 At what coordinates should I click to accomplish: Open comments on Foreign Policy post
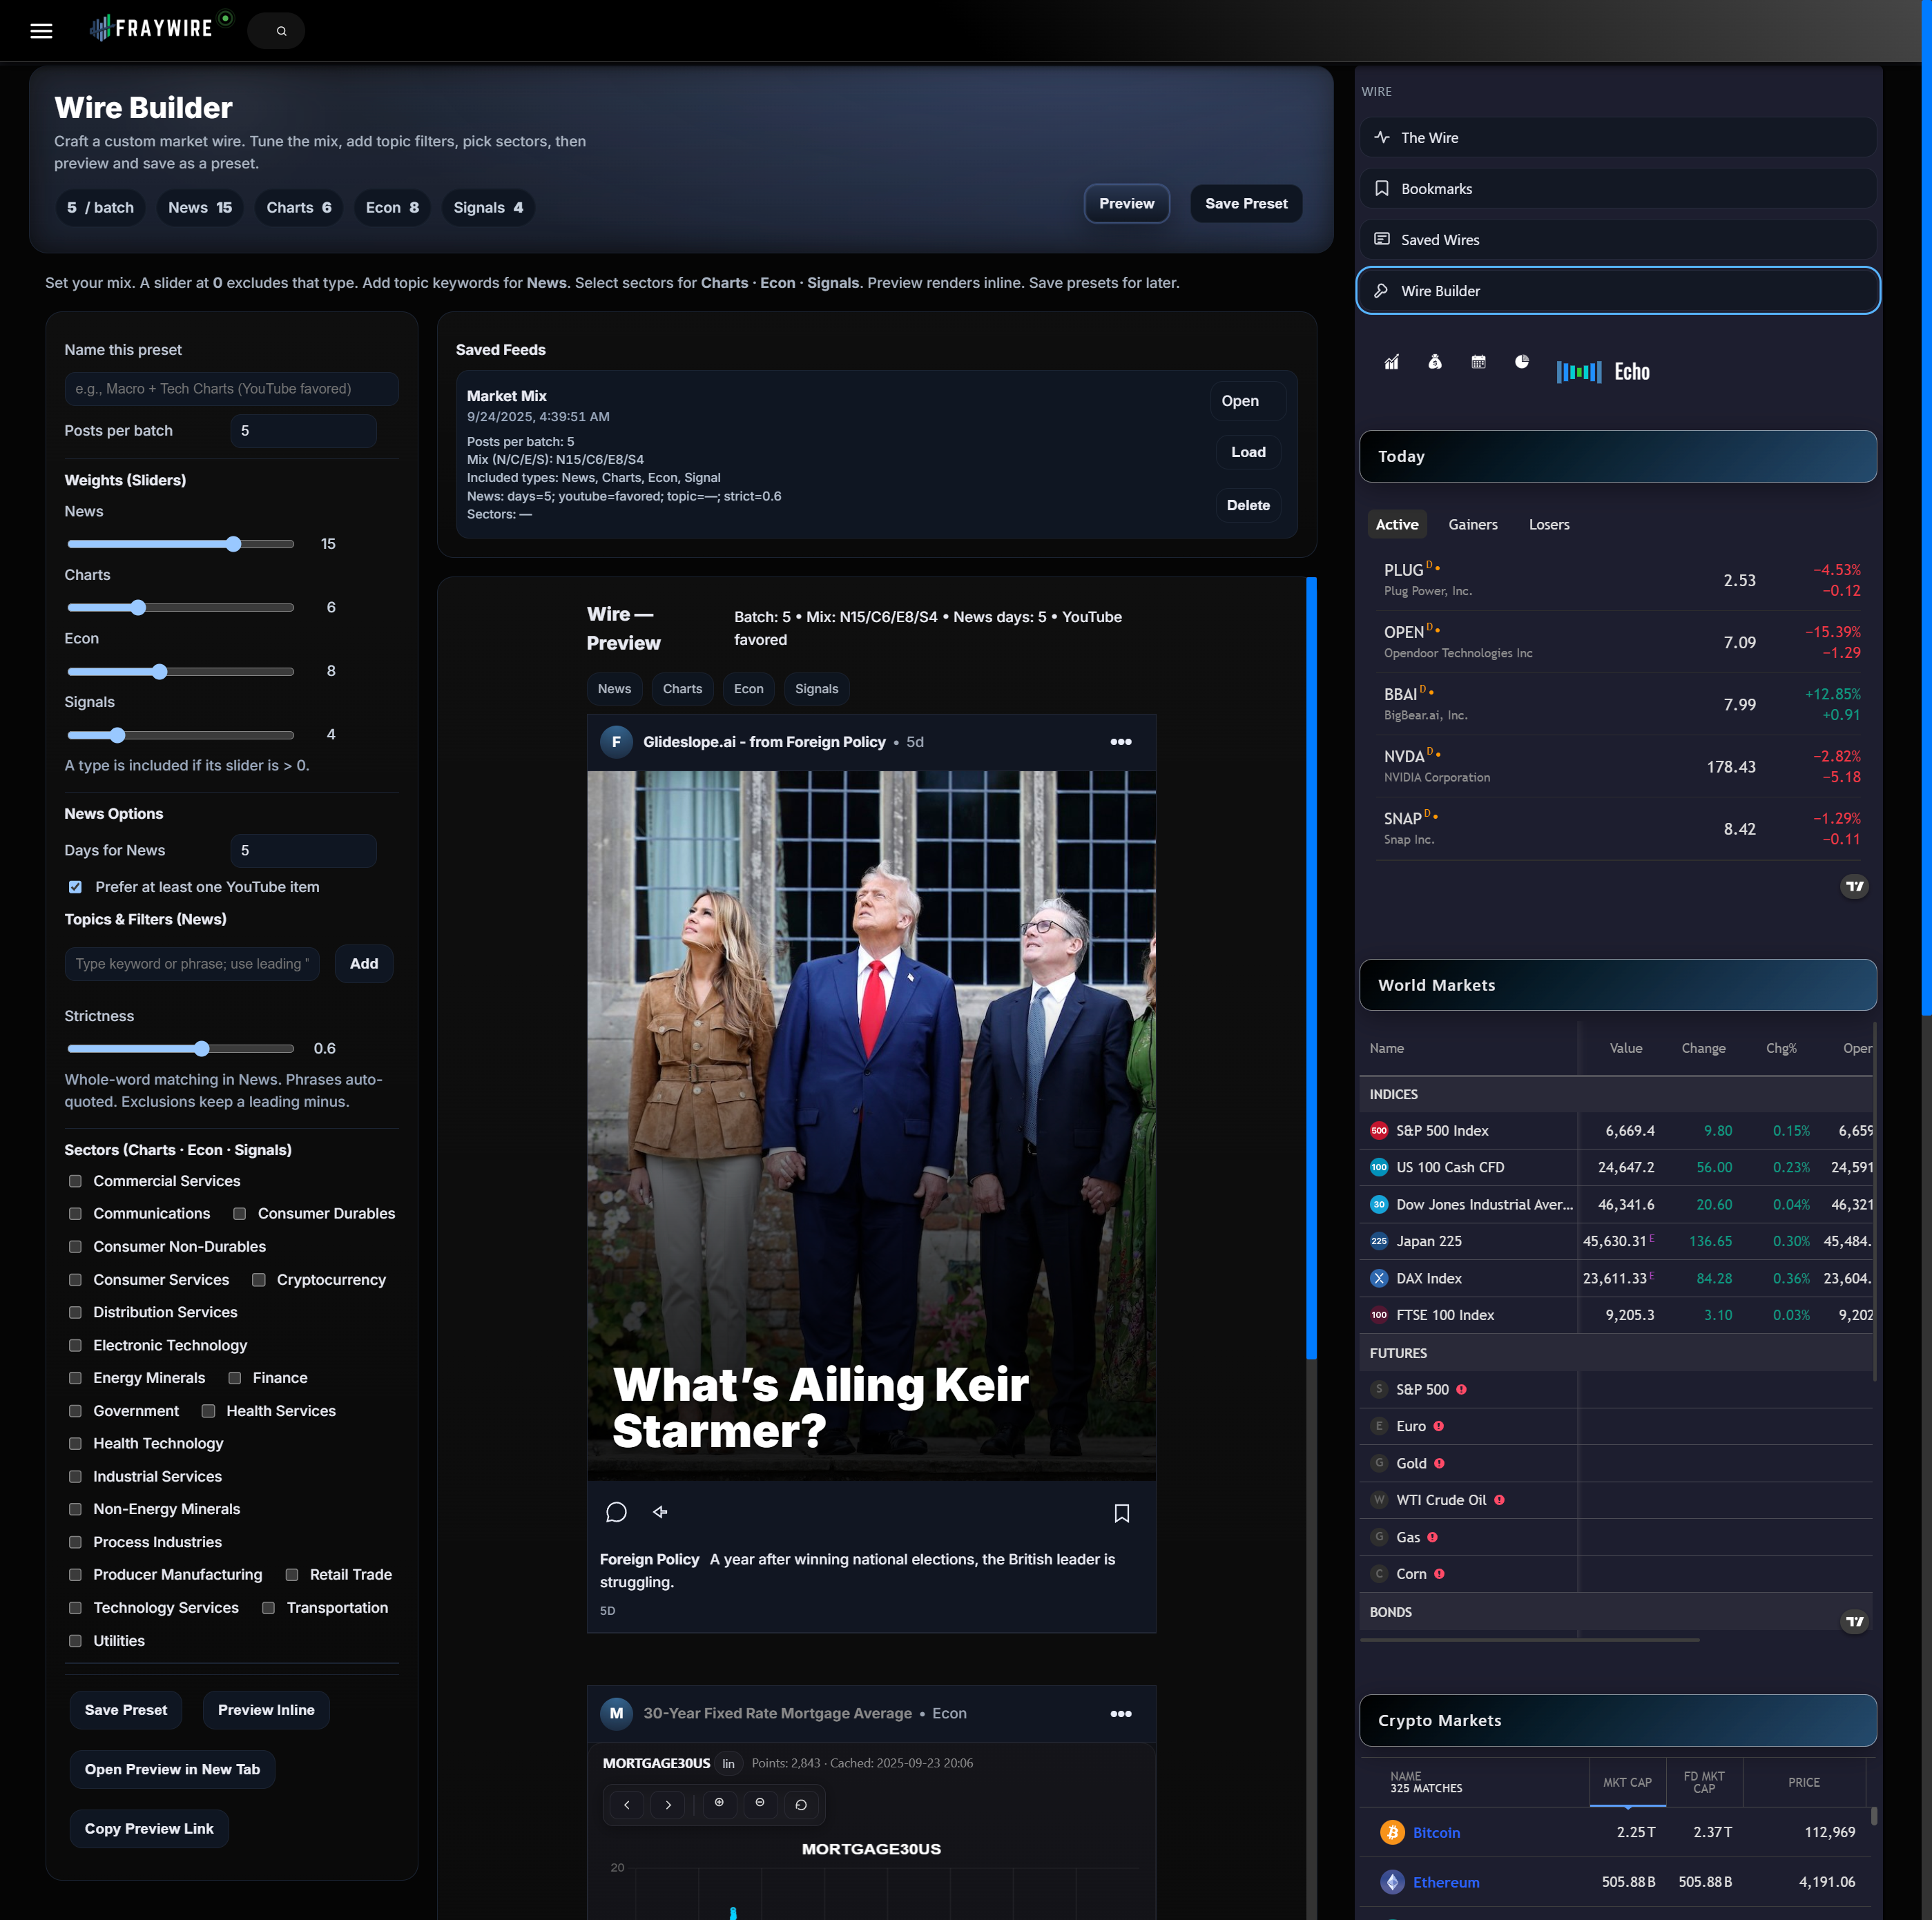[616, 1512]
